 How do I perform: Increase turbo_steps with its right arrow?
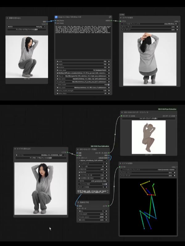click(109, 93)
